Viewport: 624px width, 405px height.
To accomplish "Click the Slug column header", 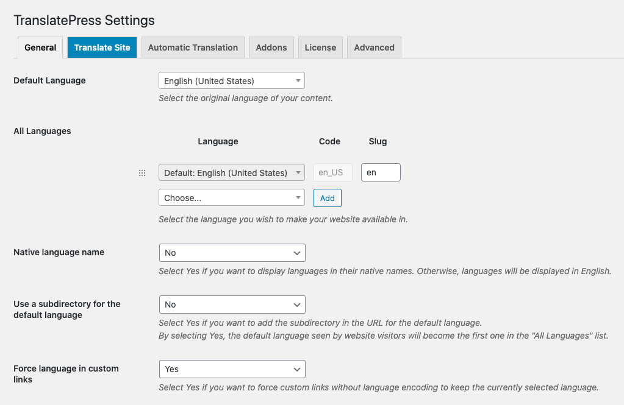I will tap(378, 141).
